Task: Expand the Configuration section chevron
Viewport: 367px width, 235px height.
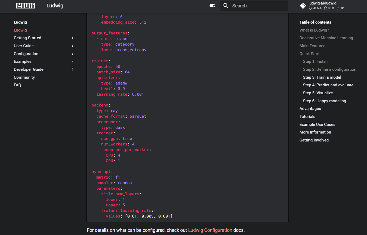Action: click(x=72, y=54)
